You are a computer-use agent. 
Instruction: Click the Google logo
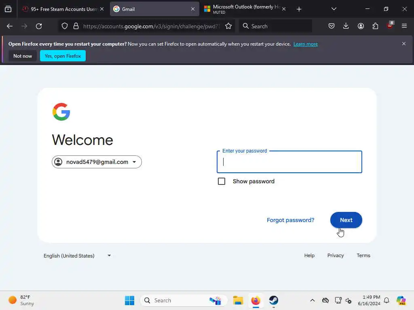(x=61, y=112)
